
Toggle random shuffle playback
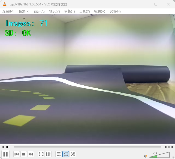[73, 154]
